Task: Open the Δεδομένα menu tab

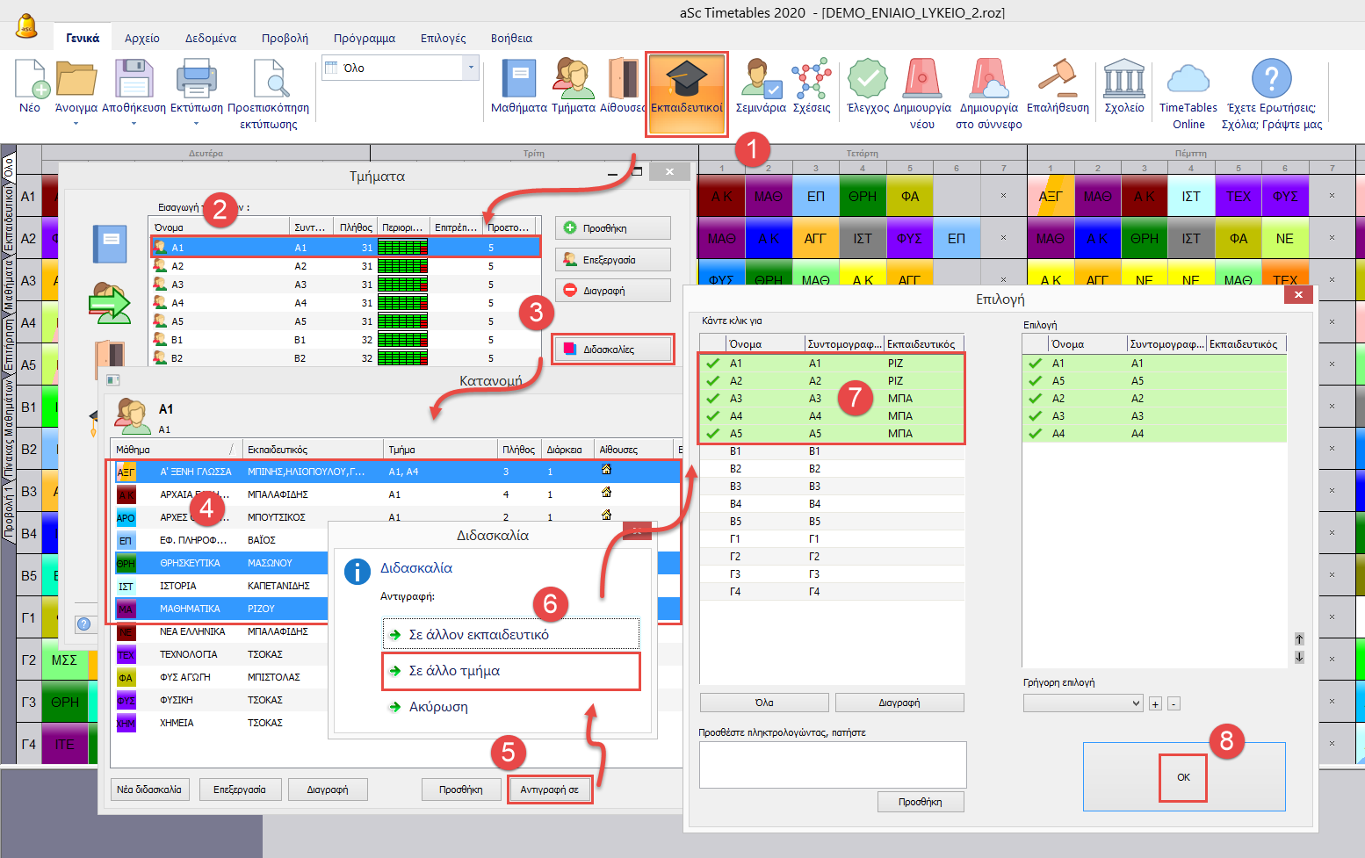Action: [210, 38]
